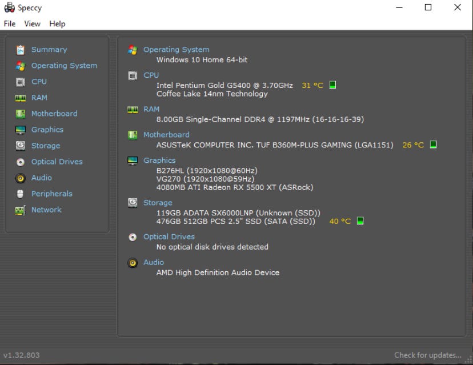Switch to the CPU section in sidebar
The image size is (473, 365).
coord(39,82)
